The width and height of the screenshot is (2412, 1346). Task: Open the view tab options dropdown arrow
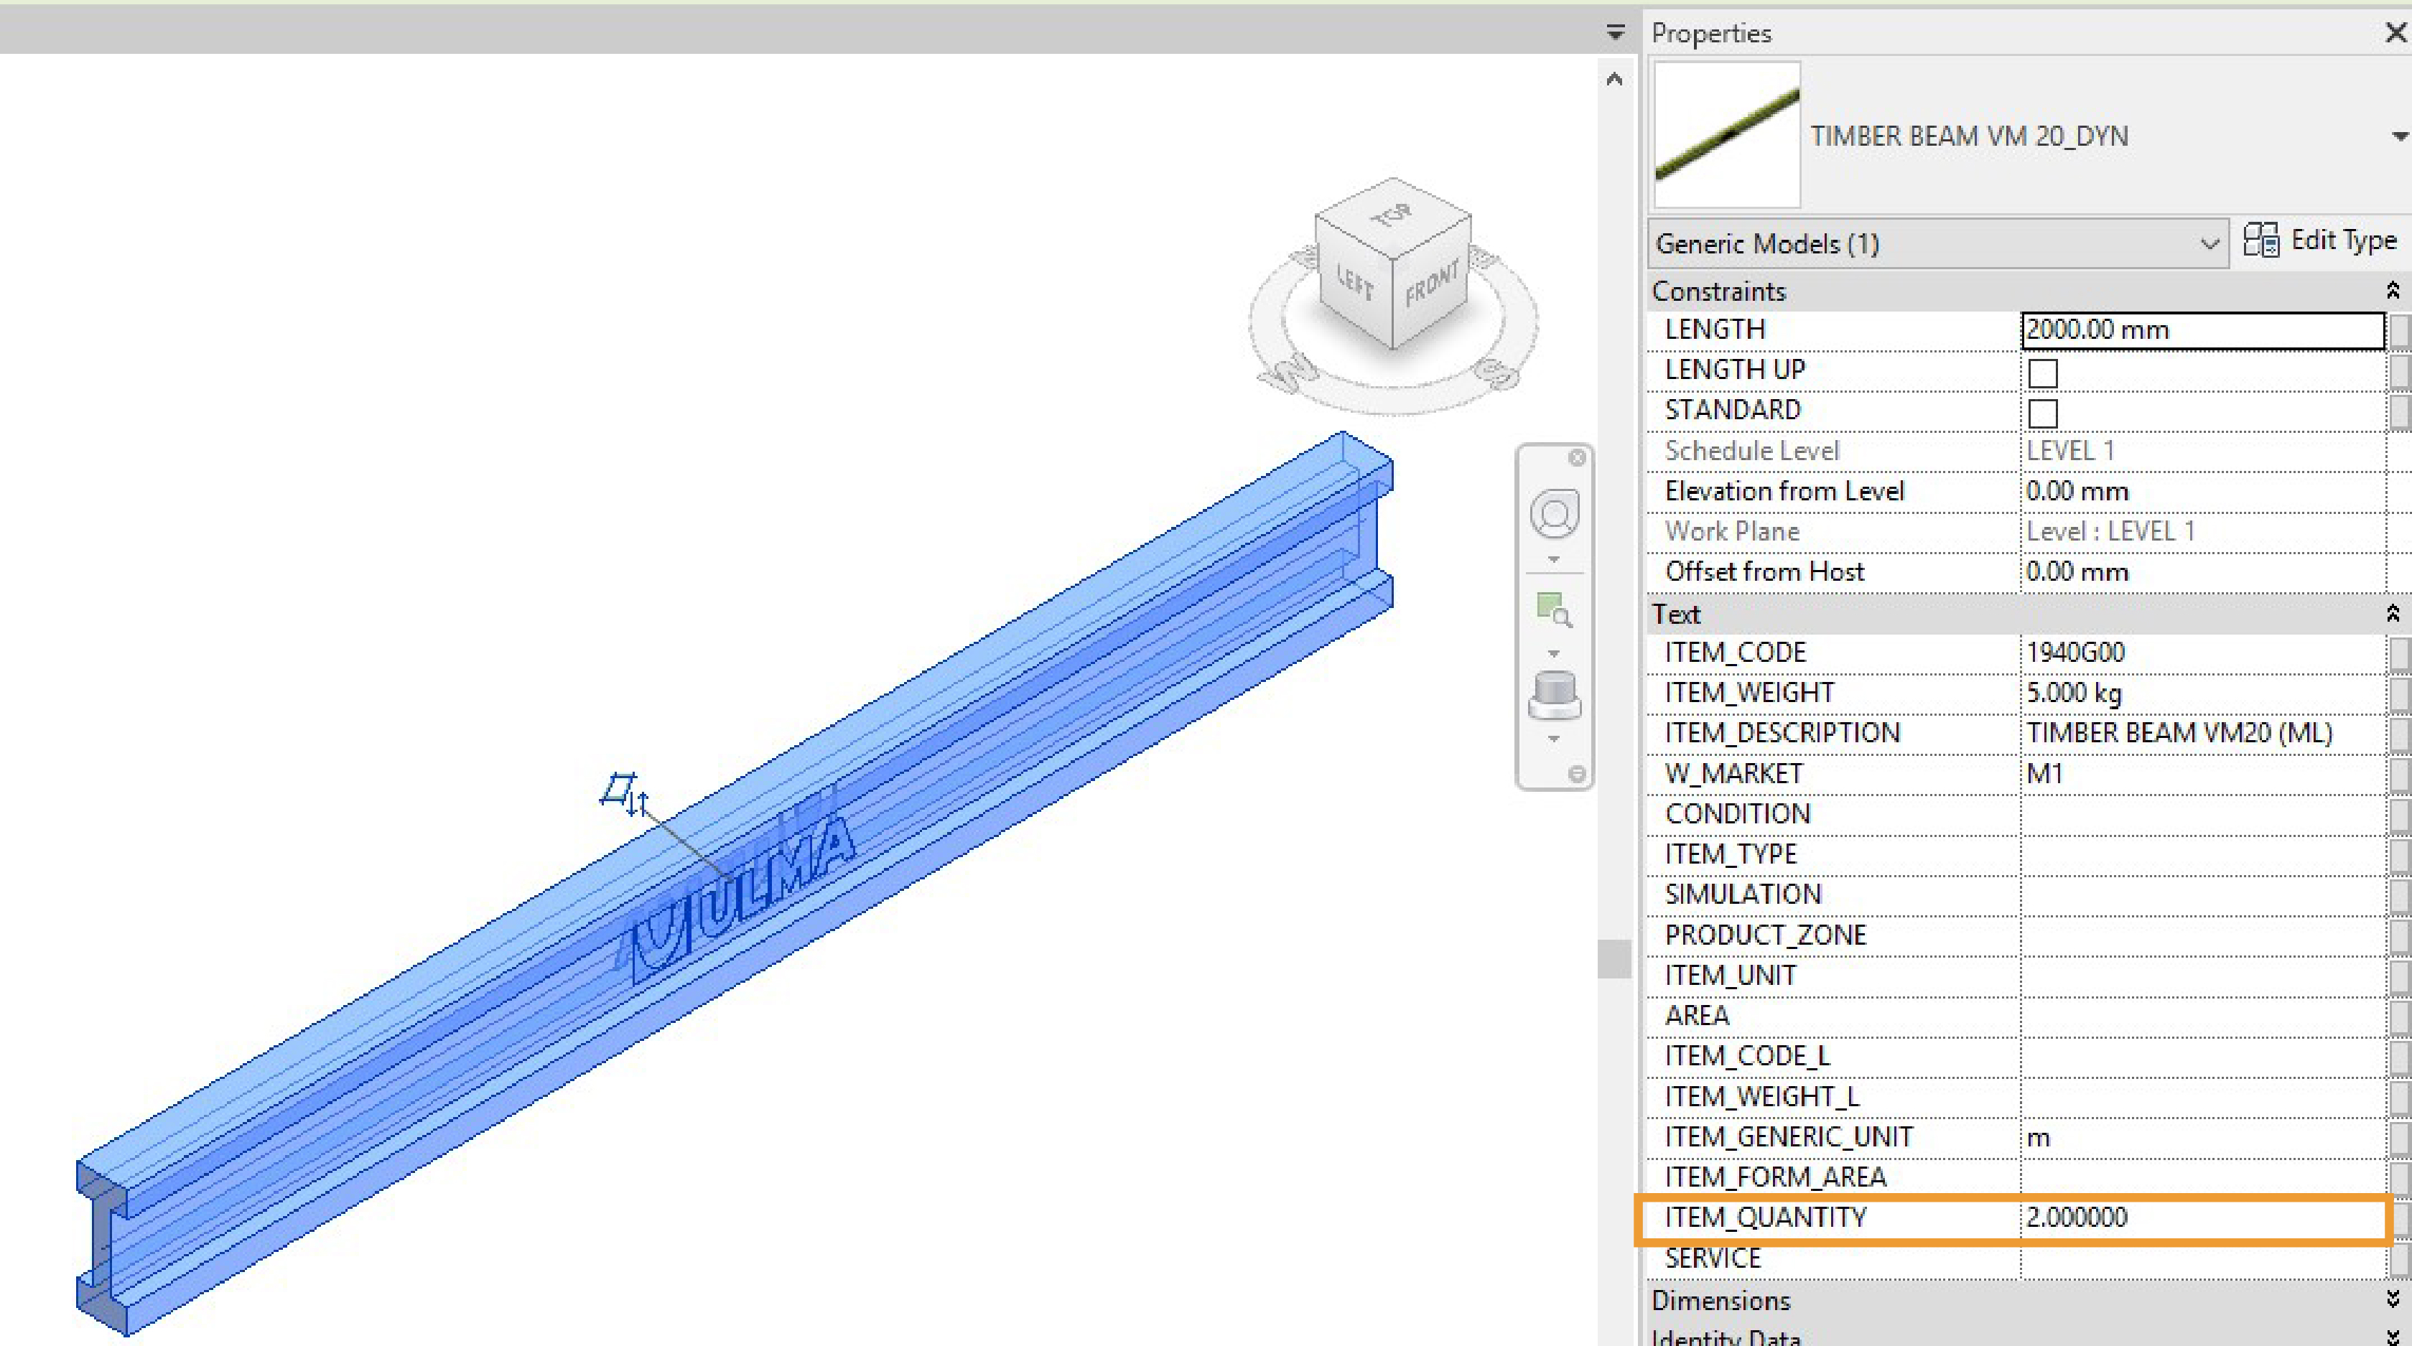(1615, 33)
